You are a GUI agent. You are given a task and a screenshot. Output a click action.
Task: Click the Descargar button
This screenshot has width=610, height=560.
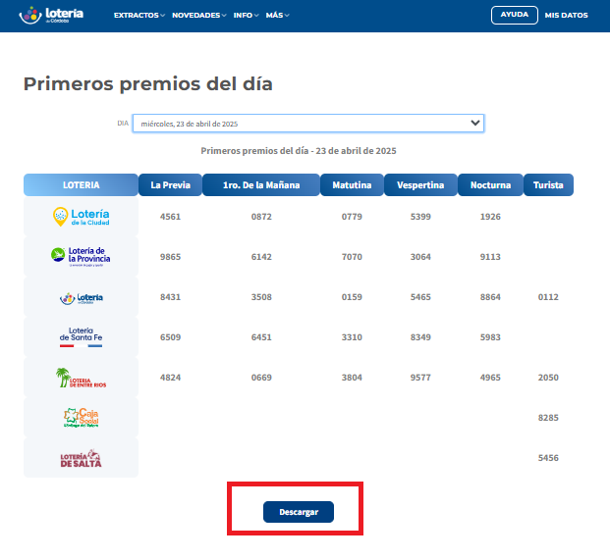pos(298,512)
